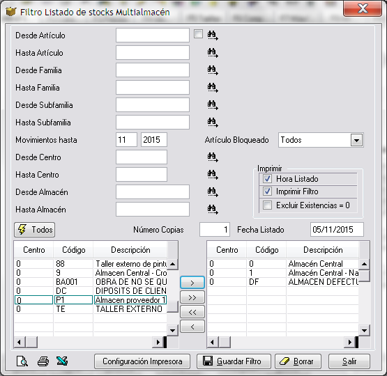387x376 pixels.
Task: Click the Fecha Listado date field
Action: click(x=337, y=230)
